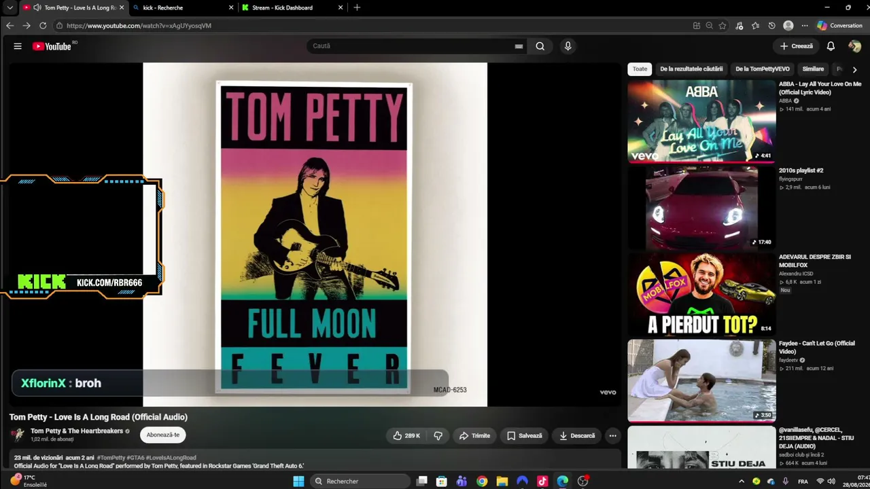Start voice search with the microphone icon
870x489 pixels.
click(x=568, y=46)
